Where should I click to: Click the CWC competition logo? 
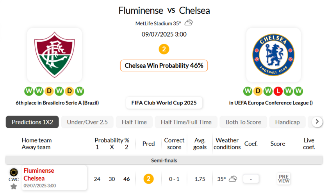click(14, 172)
